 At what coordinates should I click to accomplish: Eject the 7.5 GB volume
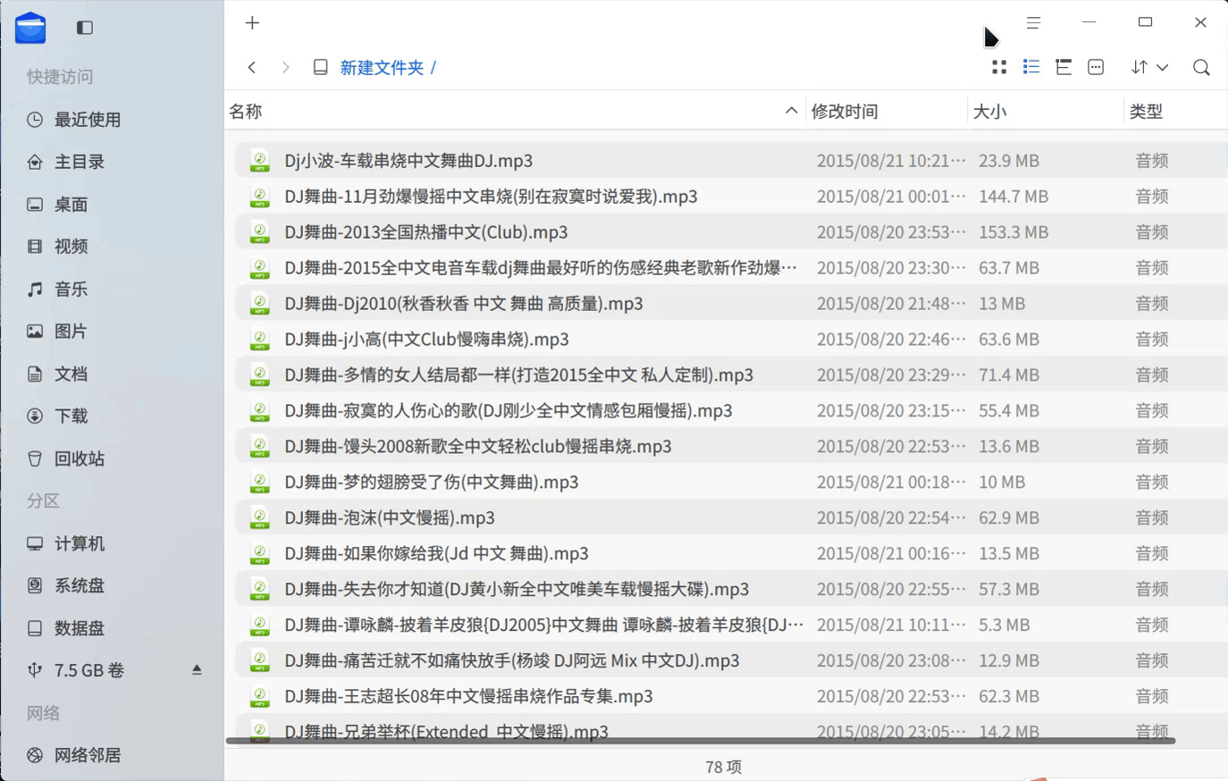click(x=197, y=670)
